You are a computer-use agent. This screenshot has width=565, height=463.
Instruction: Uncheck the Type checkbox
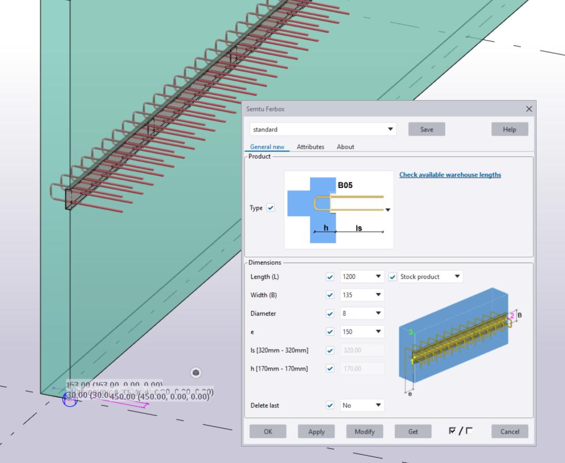coord(270,208)
